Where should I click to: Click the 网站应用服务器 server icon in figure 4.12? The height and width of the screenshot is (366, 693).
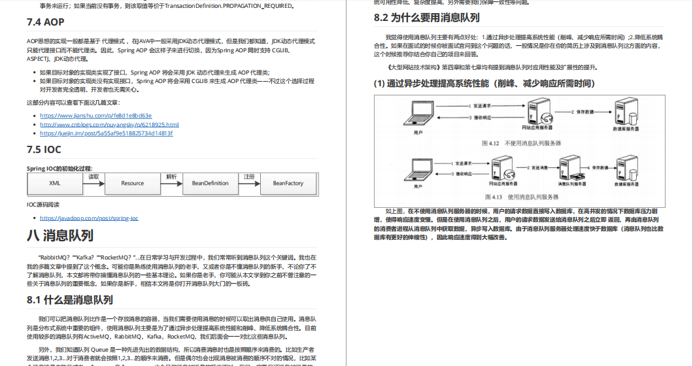pyautogui.click(x=539, y=111)
